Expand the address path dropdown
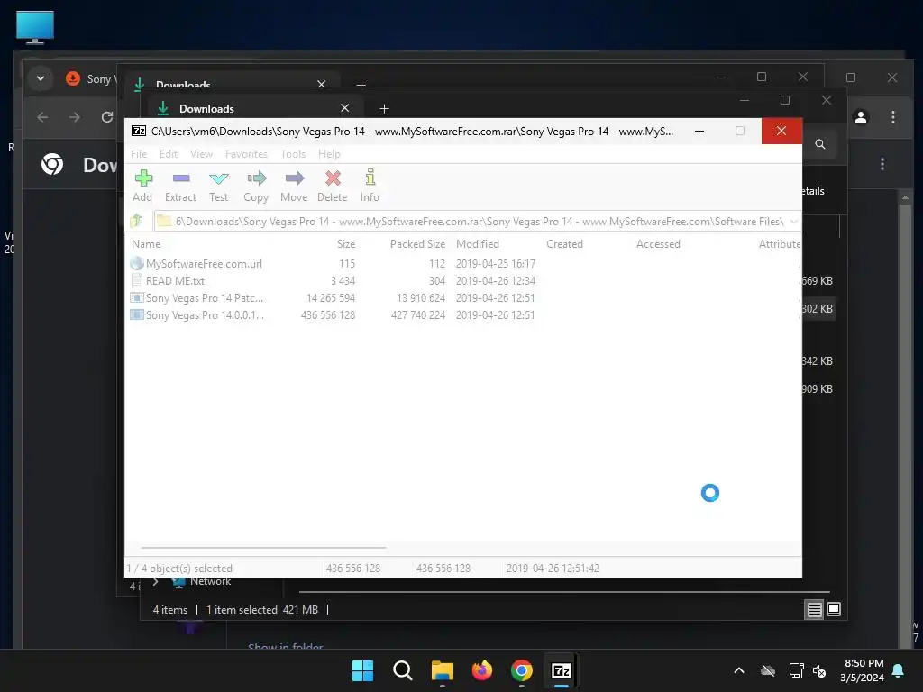The width and height of the screenshot is (923, 692). tap(793, 222)
